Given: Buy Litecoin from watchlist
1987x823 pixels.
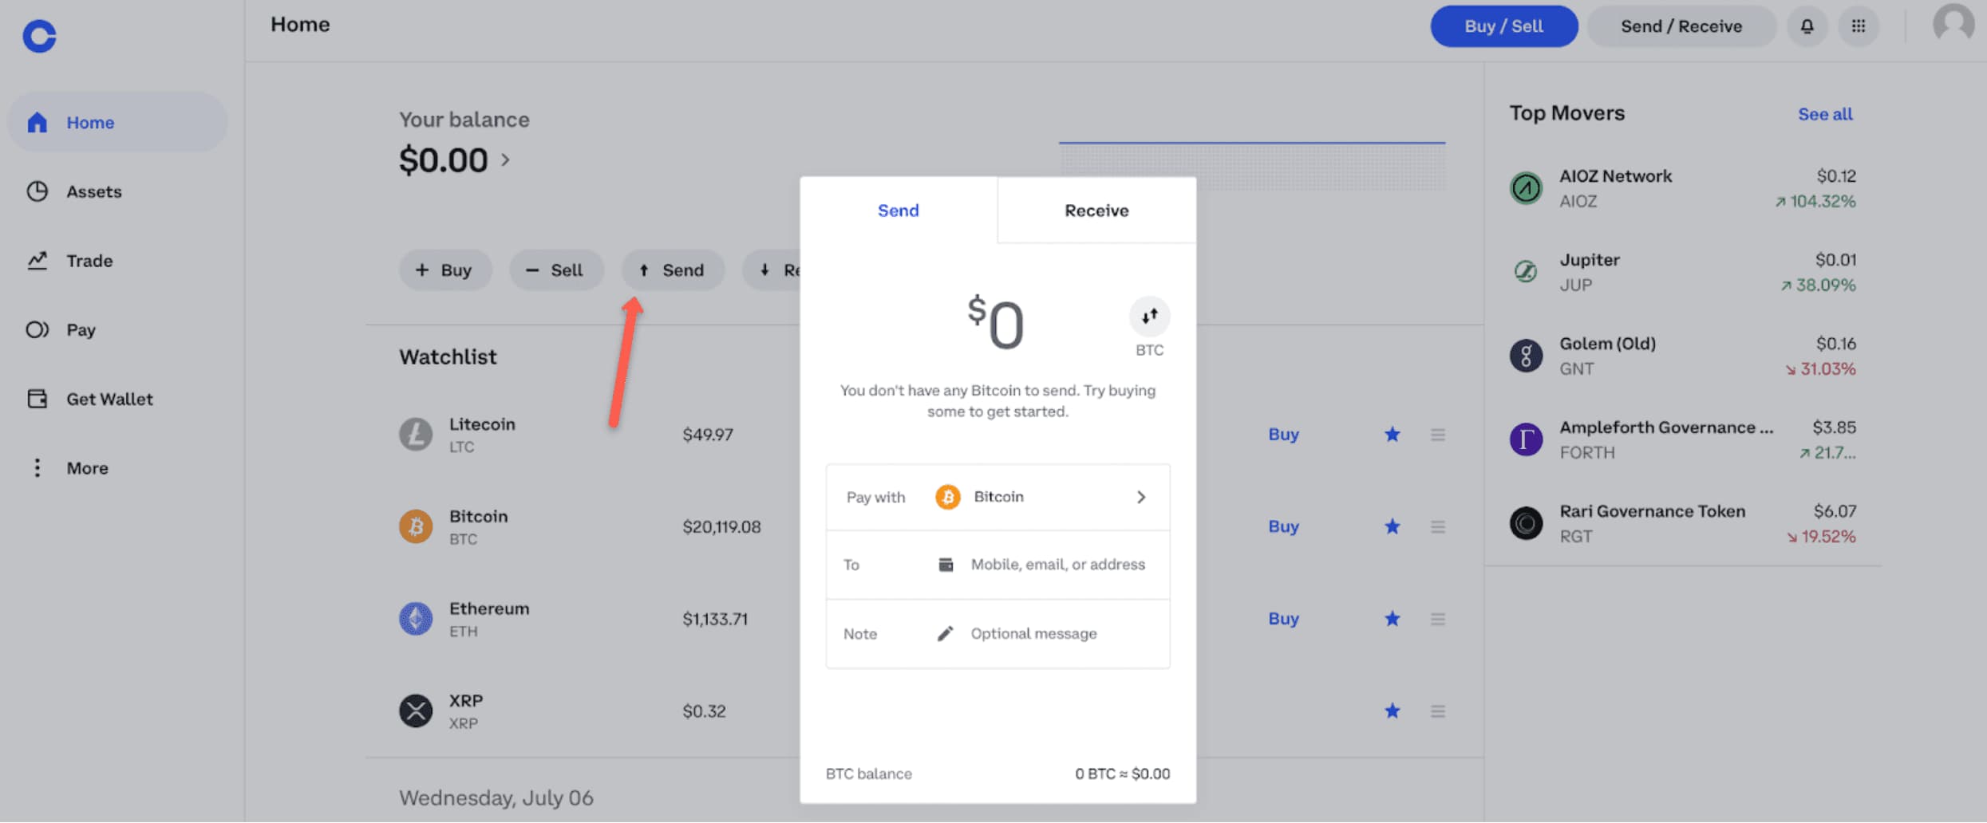Looking at the screenshot, I should pos(1283,435).
